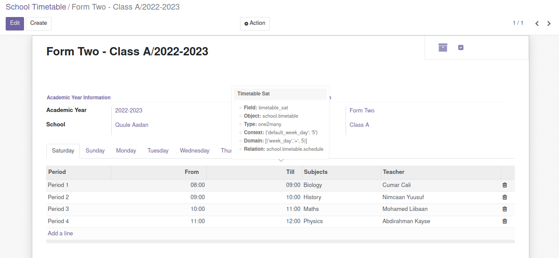Go to the next record arrow
The image size is (559, 258).
[x=549, y=24]
